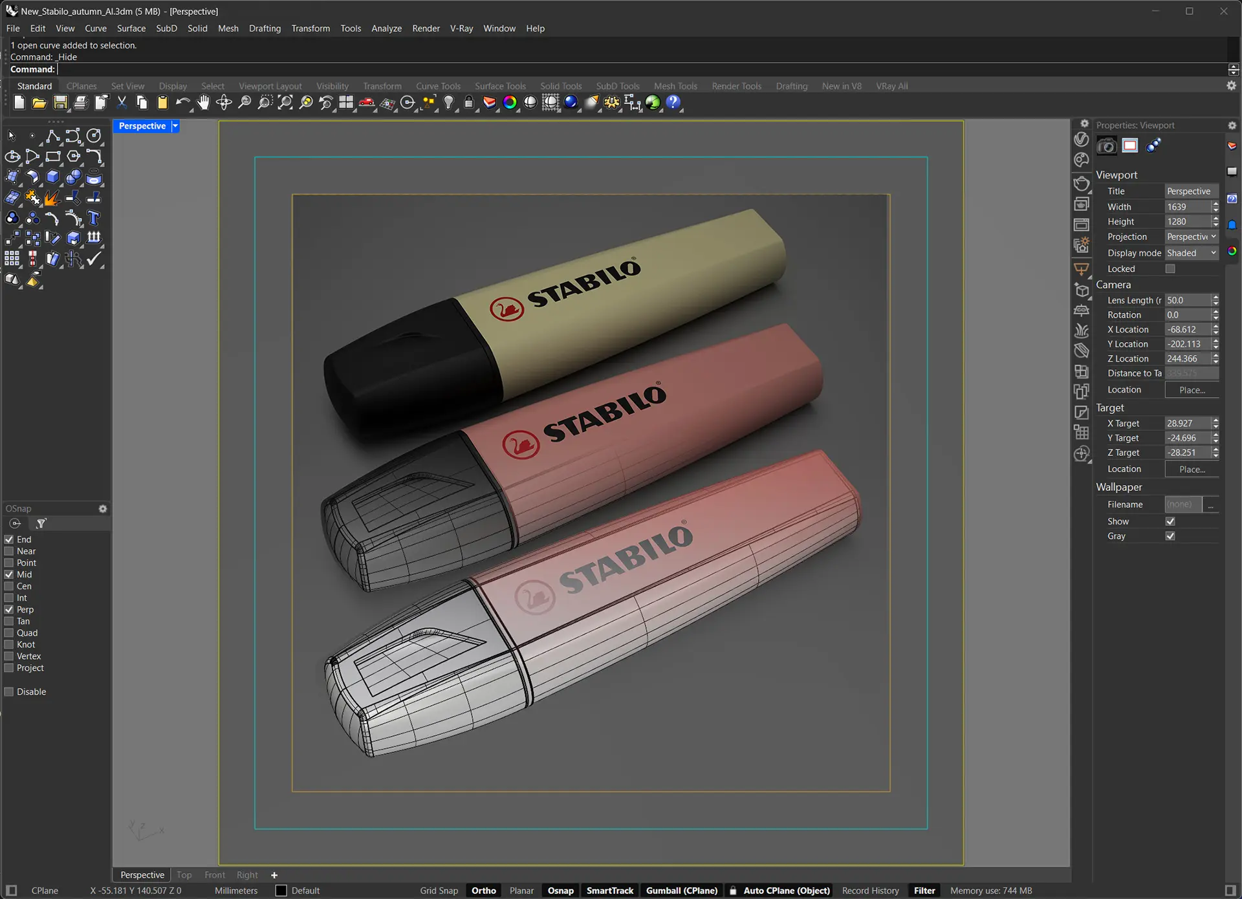
Task: Click the rectangular Array grid icon
Action: (x=12, y=259)
